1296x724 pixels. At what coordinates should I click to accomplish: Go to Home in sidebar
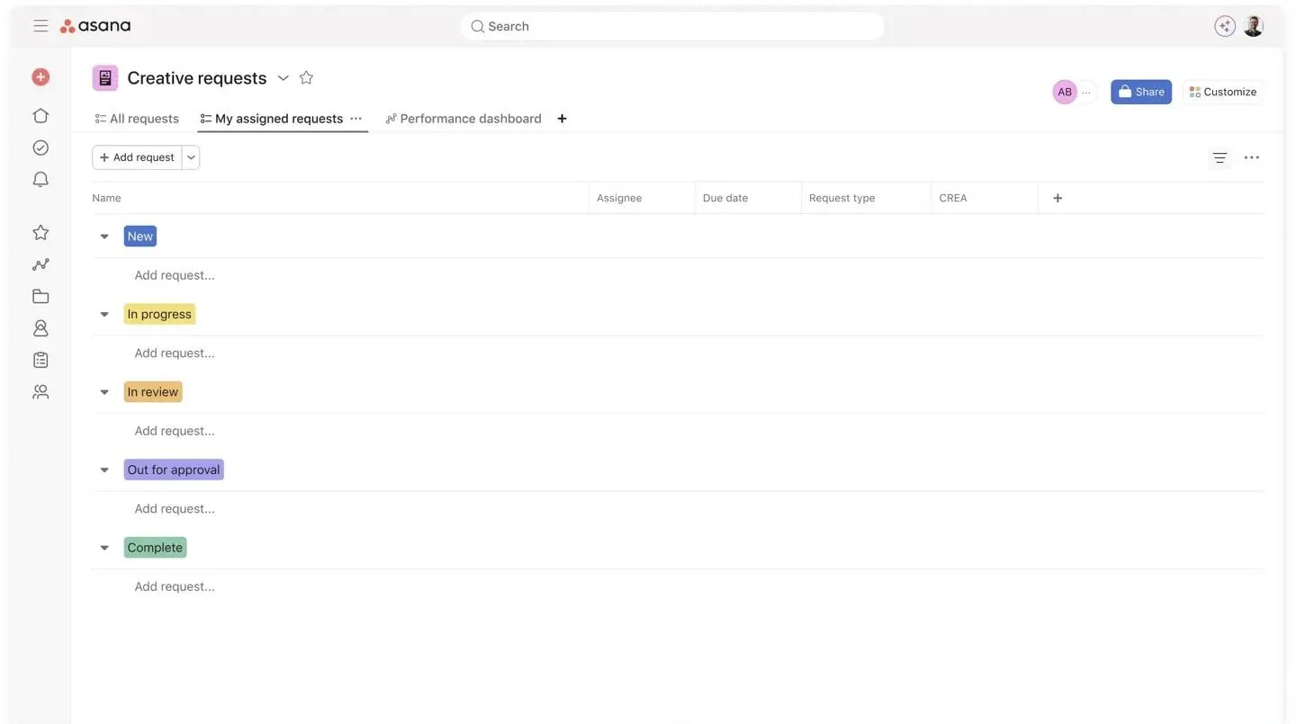pos(40,115)
